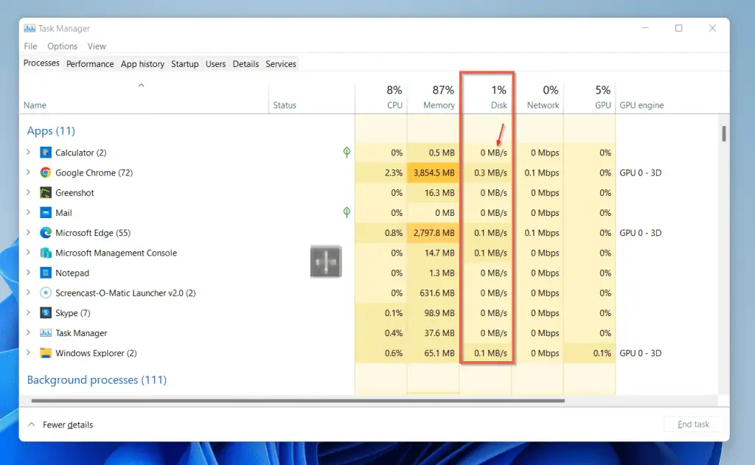
Task: Expand the Screencast-O-Matic Launcher row
Action: [29, 292]
